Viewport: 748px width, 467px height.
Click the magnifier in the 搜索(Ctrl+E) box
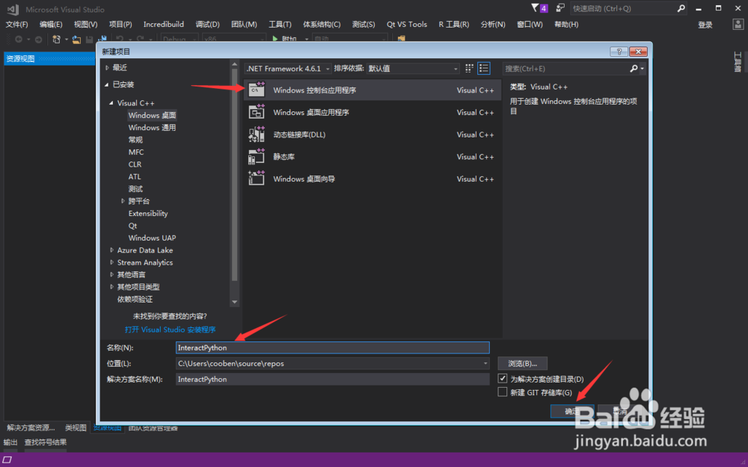634,69
